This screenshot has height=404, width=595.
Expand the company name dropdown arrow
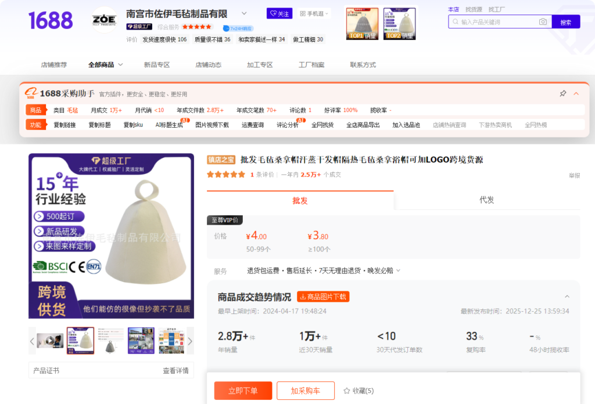(244, 13)
